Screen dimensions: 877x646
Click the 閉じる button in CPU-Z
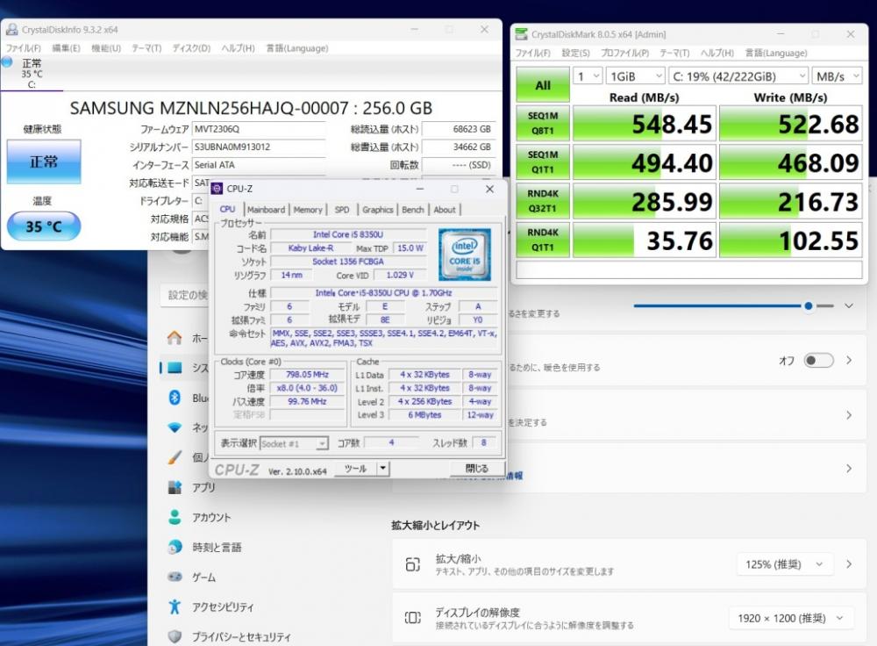point(476,468)
